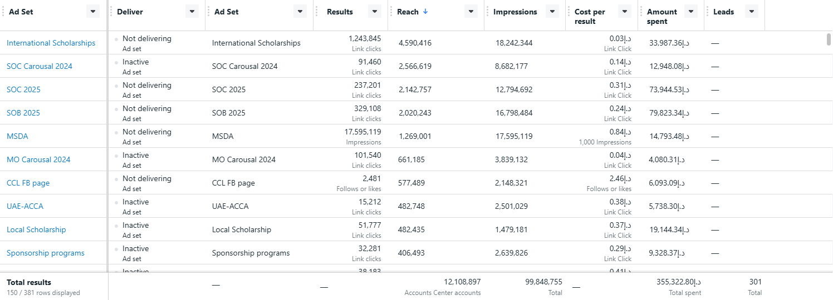
Task: Select total leads value 301
Action: point(756,282)
